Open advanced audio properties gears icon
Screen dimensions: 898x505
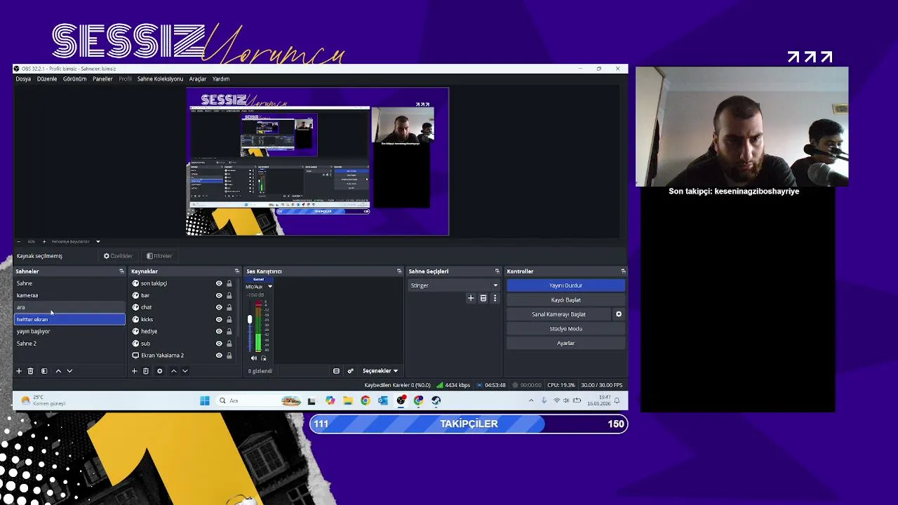coord(350,371)
